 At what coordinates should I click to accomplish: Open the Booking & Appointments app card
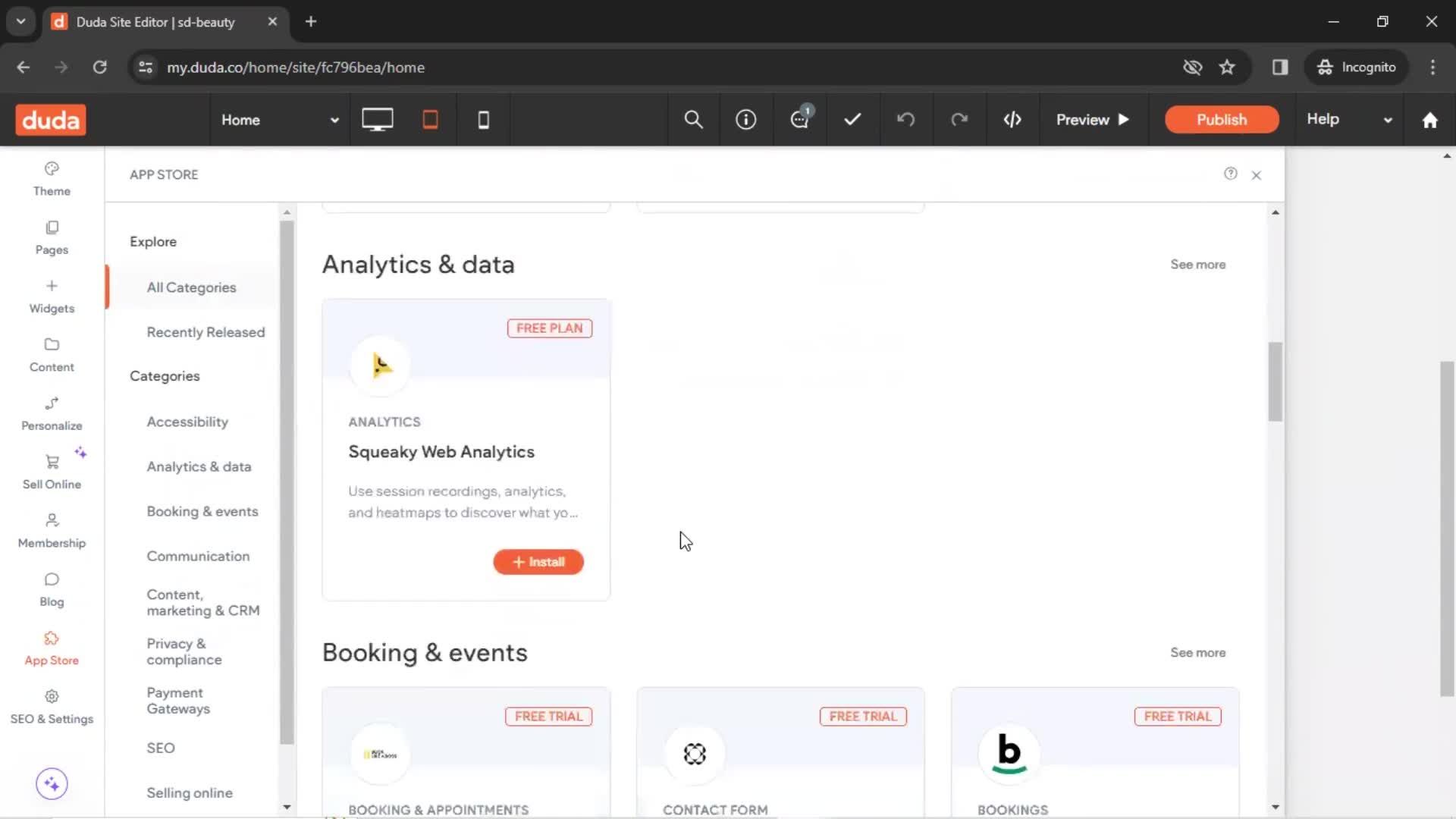pos(466,752)
